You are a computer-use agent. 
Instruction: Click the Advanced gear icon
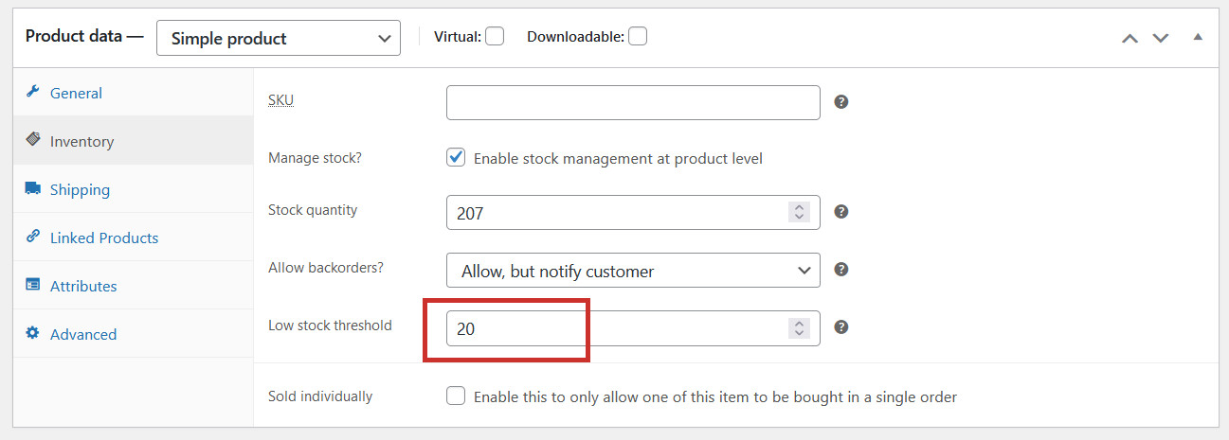tap(32, 333)
